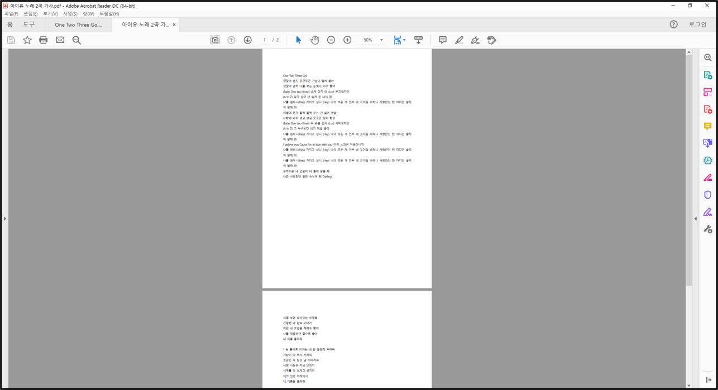Open the find text magnifier
Image resolution: width=718 pixels, height=390 pixels.
click(76, 40)
